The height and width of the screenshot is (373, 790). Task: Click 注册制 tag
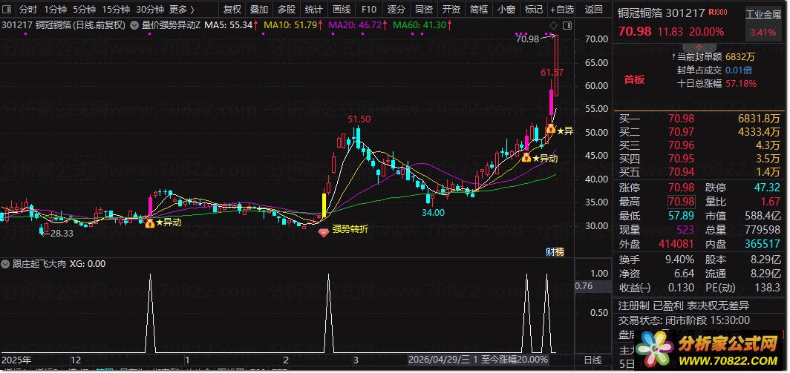click(634, 306)
